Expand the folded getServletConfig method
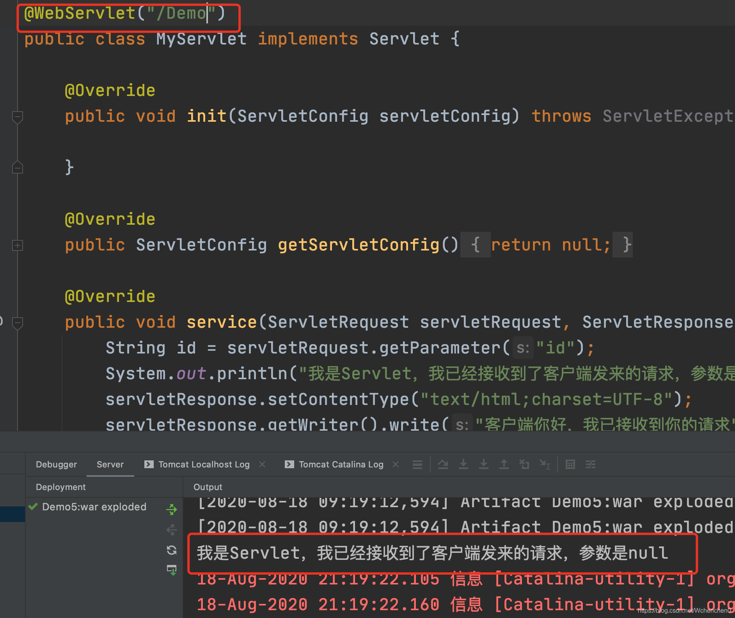735x618 pixels. (x=17, y=245)
